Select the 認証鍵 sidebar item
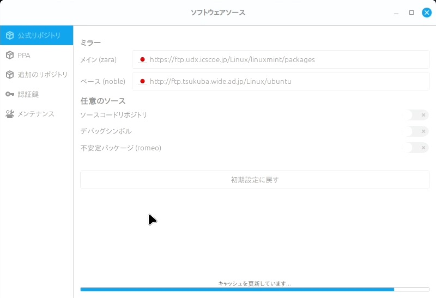This screenshot has width=436, height=298. click(x=28, y=94)
